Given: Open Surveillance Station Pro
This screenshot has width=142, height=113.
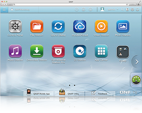Looking at the screenshot, I should tap(58, 51).
